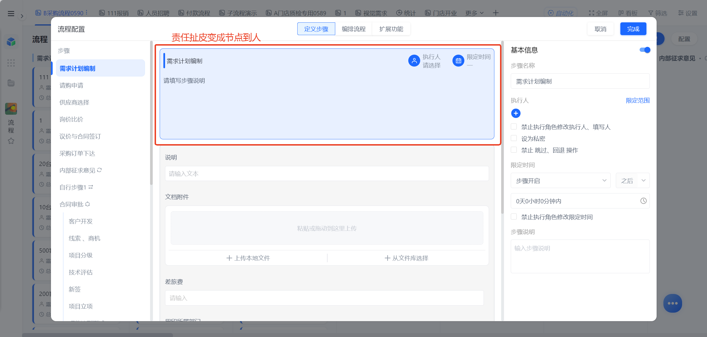The image size is (707, 337).
Task: Open the 111报销 view tab
Action: [114, 13]
